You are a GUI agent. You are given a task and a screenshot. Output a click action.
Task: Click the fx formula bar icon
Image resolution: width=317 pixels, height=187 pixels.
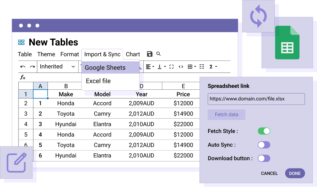point(23,77)
